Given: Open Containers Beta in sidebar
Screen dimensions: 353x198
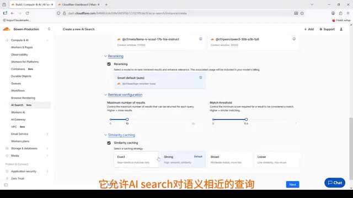Looking at the screenshot, I should pos(22,69).
